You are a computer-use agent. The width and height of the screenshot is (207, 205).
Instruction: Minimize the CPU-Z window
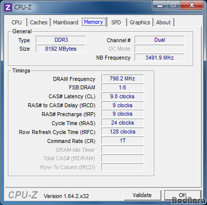point(160,6)
